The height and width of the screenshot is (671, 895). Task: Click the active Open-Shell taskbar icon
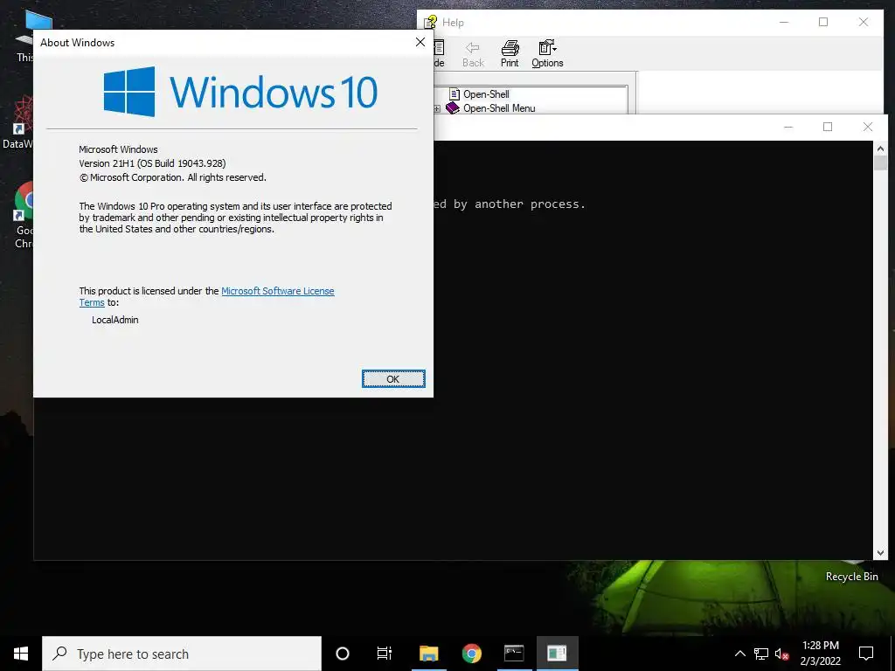(557, 654)
